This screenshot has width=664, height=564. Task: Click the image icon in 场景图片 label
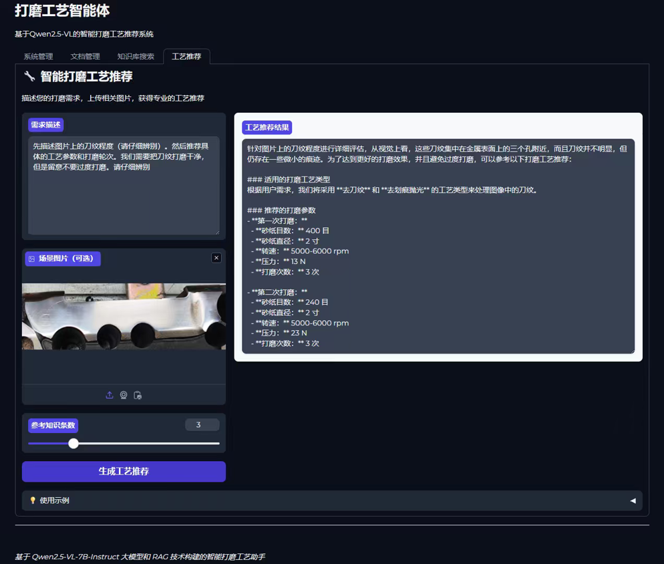coord(32,259)
